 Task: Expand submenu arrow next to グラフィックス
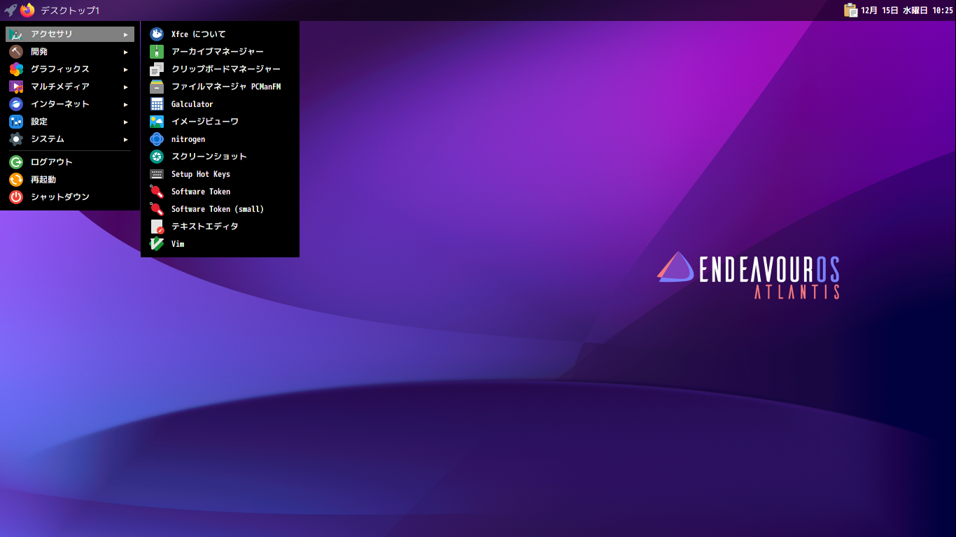(x=126, y=69)
